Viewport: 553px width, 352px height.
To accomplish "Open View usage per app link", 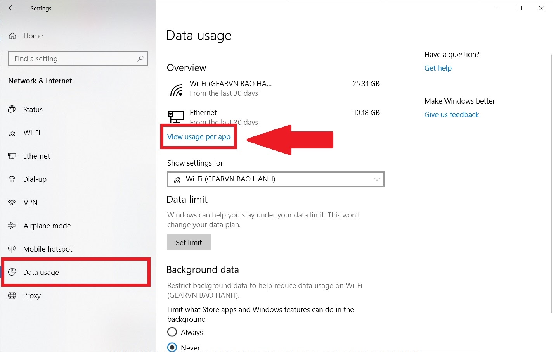I will coord(199,136).
